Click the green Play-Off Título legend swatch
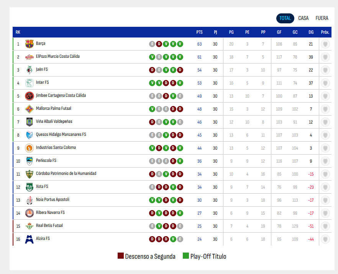 pyautogui.click(x=186, y=256)
